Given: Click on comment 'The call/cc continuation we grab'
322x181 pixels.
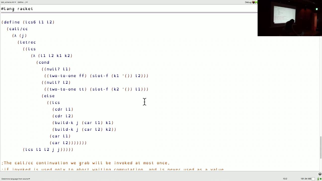Looking at the screenshot, I should point(86,163).
